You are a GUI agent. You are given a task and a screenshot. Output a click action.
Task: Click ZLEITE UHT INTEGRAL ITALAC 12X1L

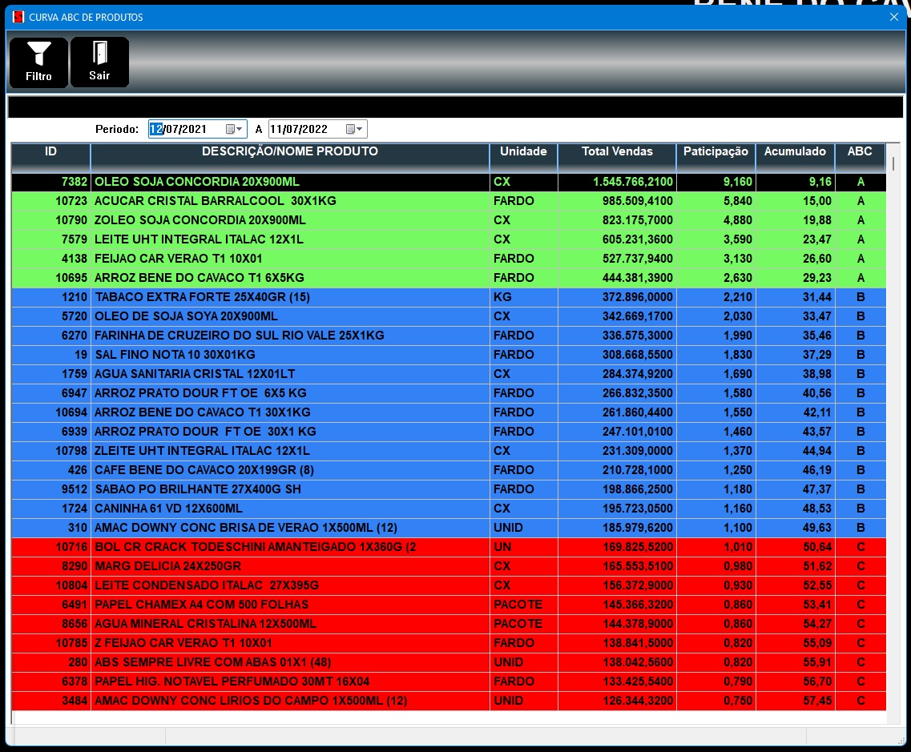tap(449, 450)
